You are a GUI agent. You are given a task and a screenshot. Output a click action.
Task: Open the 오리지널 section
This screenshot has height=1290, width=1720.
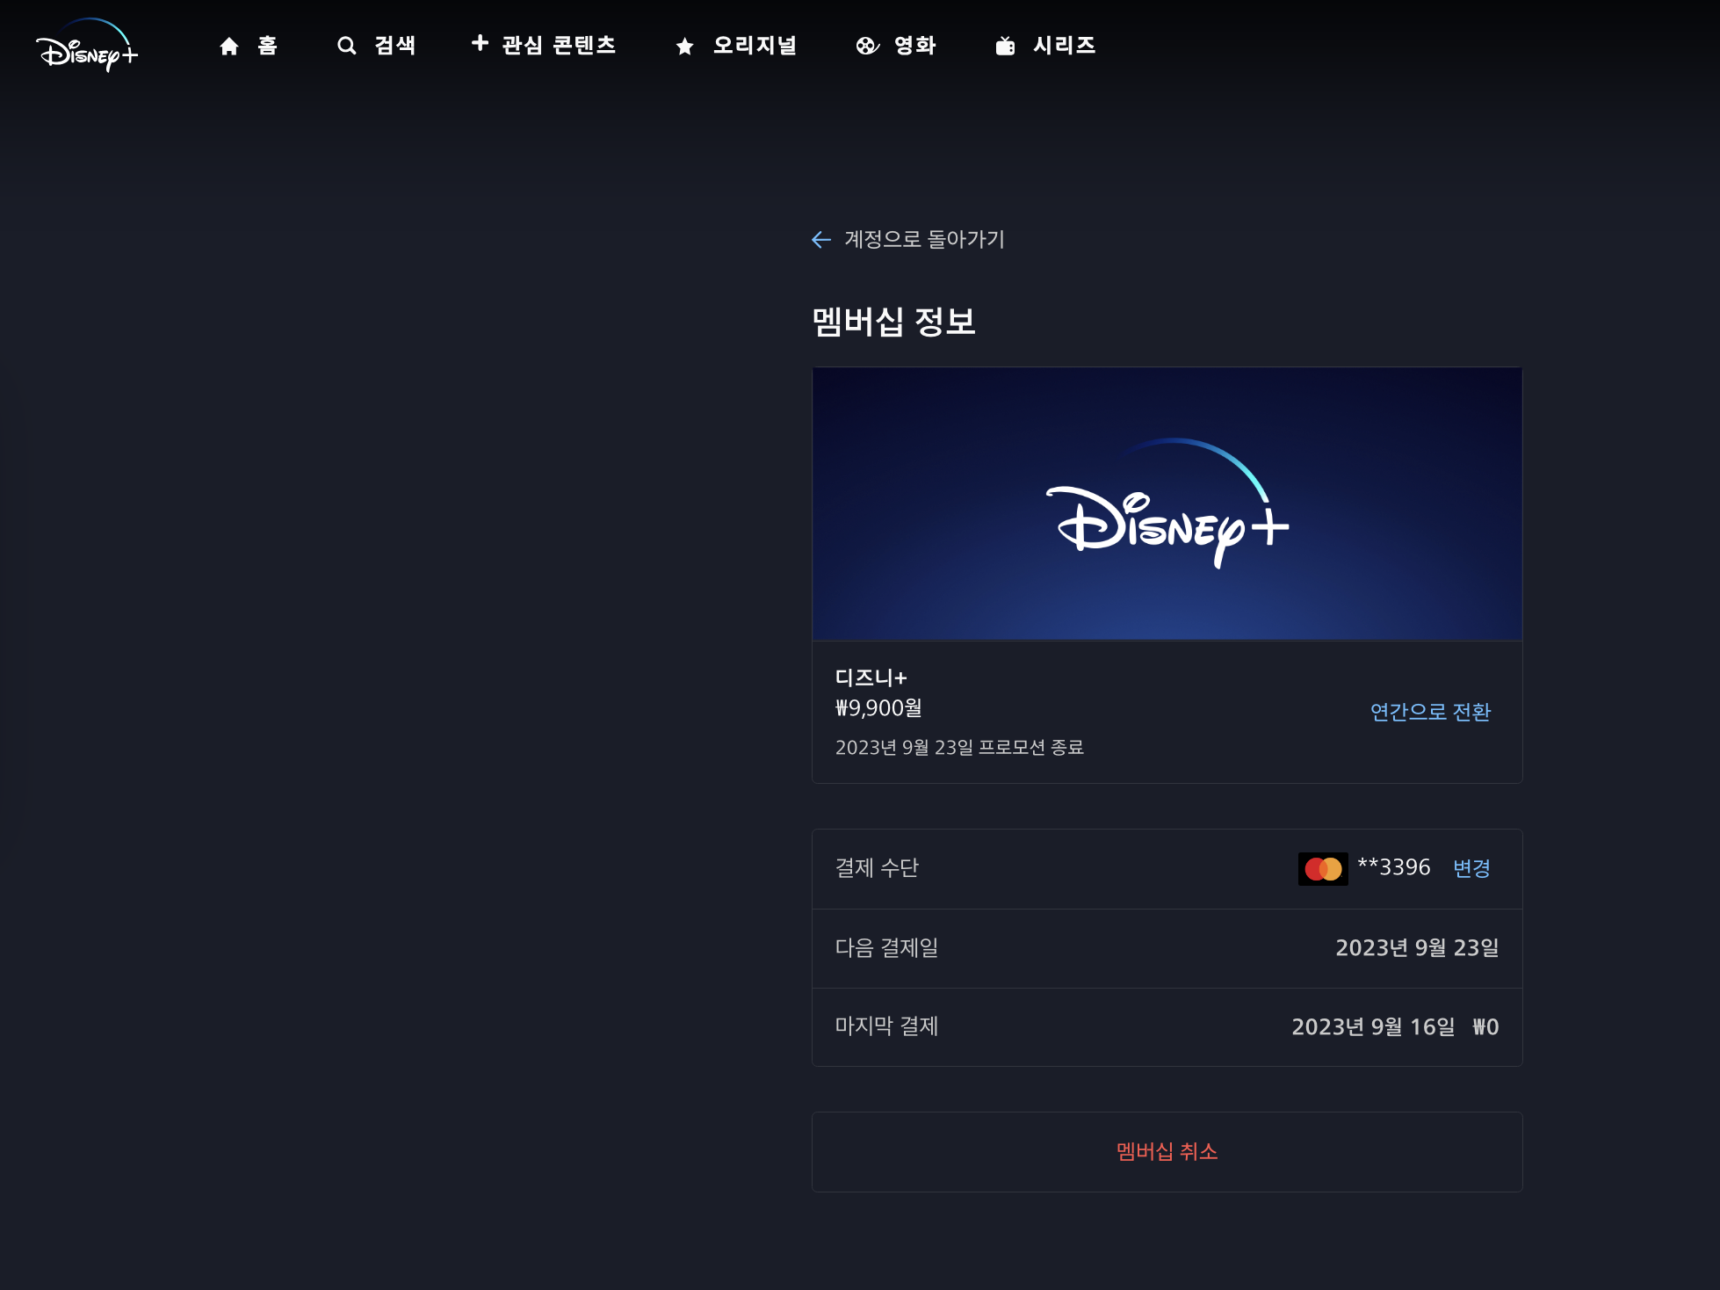point(755,46)
